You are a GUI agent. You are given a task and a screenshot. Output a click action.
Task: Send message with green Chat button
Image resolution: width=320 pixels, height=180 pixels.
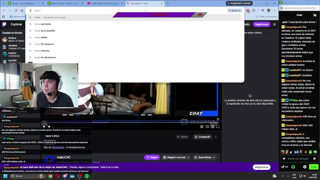[x=314, y=167]
